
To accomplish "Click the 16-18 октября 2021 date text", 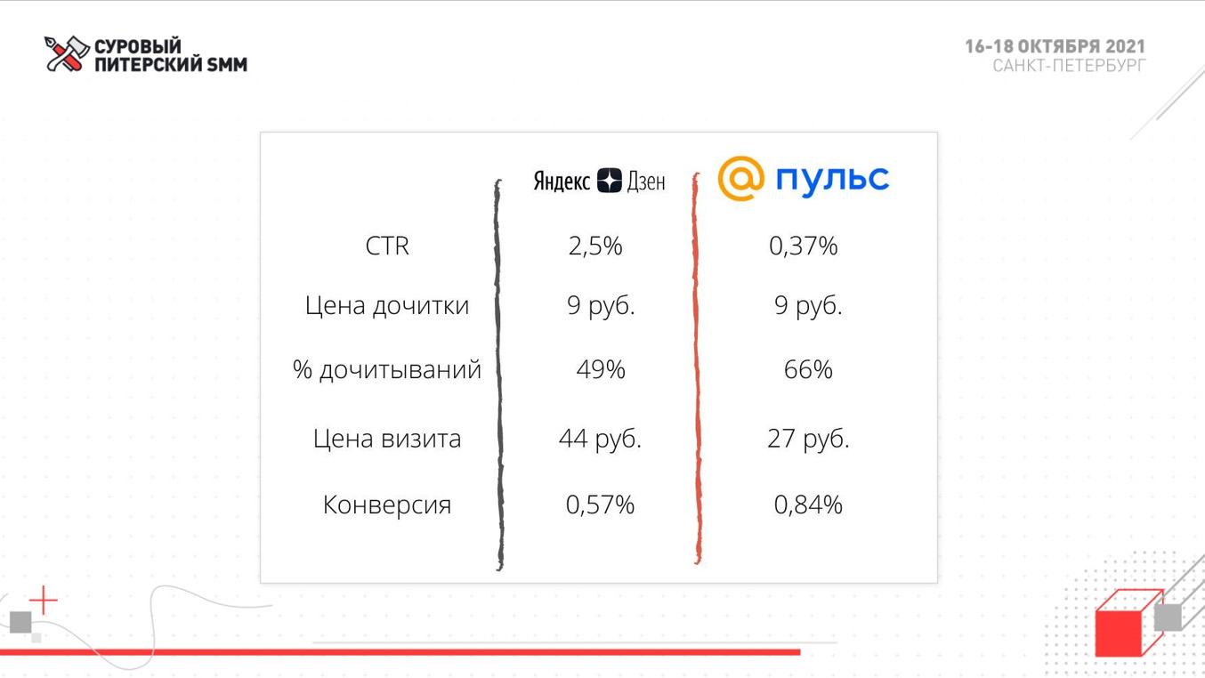I will coord(1055,46).
